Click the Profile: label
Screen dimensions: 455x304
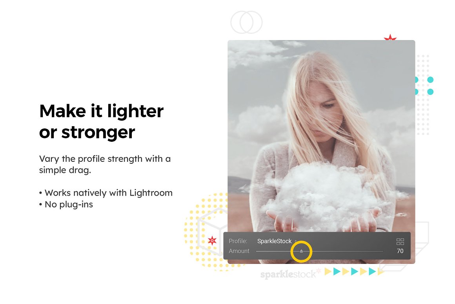click(238, 241)
